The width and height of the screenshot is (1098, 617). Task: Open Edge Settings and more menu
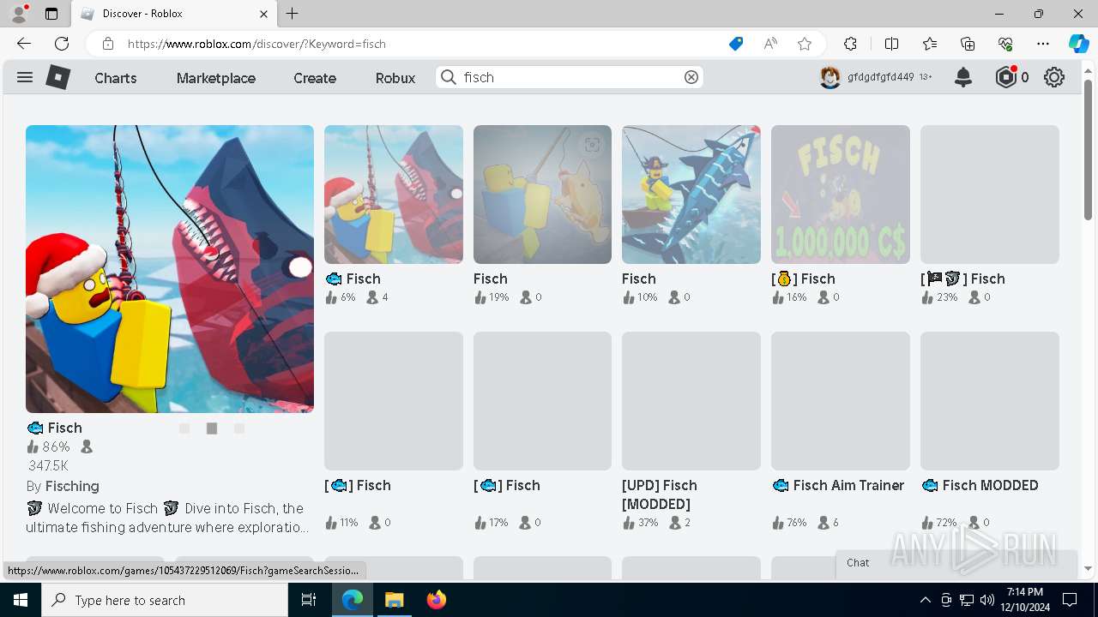click(x=1043, y=44)
